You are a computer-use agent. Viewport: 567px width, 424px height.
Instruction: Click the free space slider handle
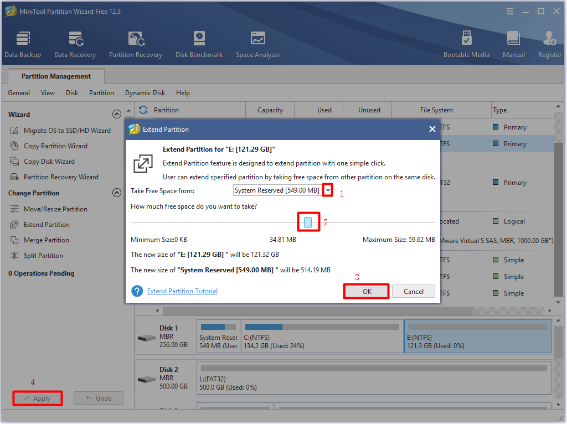click(308, 223)
